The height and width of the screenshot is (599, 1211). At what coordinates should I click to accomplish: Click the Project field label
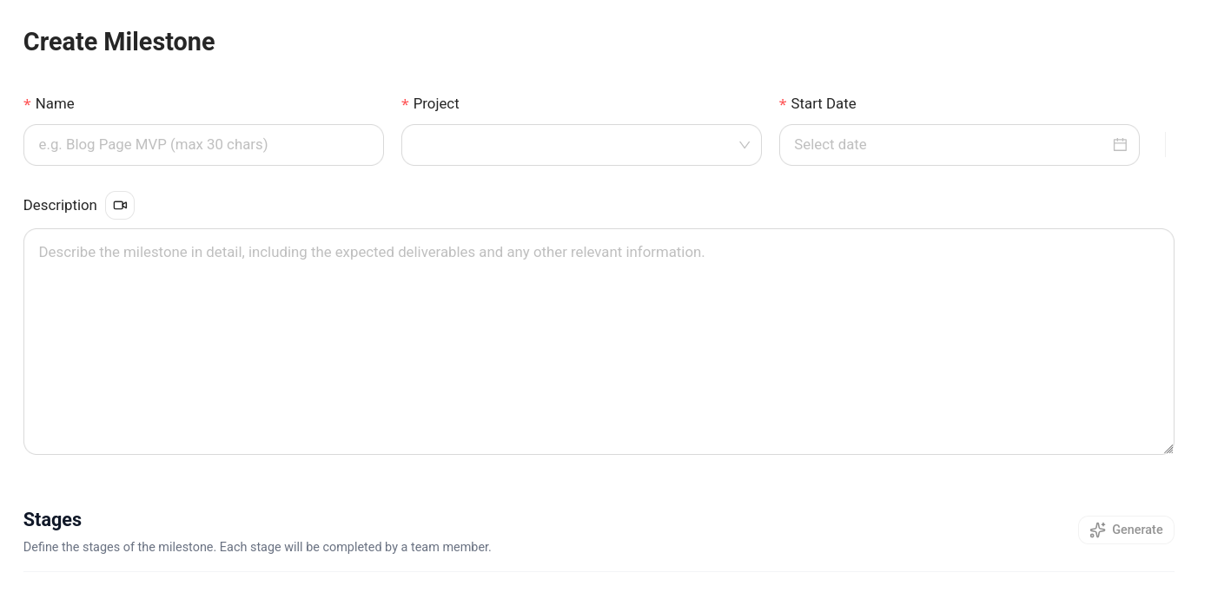click(x=436, y=103)
